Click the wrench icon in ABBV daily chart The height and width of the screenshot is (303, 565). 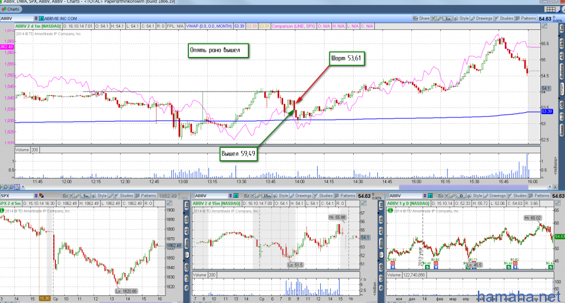(453, 196)
